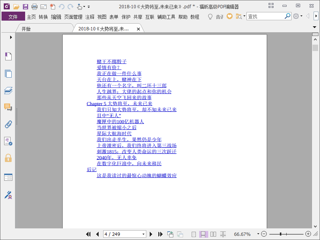Open the zoom percentage dropdown
Screen dimensions: 320x240
click(x=258, y=234)
